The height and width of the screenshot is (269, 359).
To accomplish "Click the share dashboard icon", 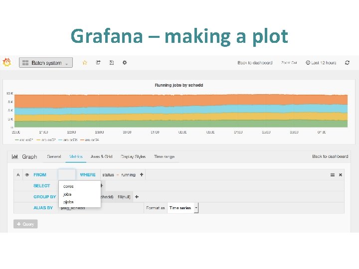I will 98,62.
